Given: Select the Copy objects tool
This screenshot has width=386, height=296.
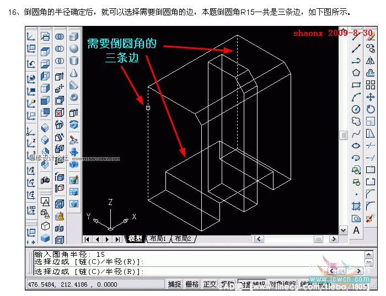Looking at the screenshot, I should [371, 49].
